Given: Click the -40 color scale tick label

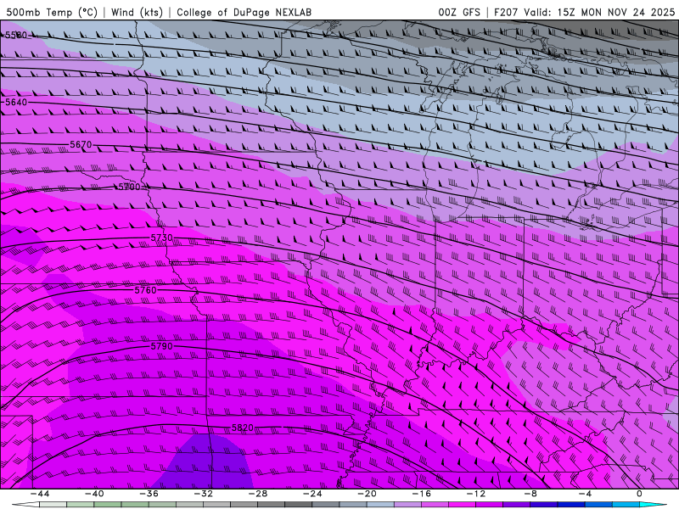Looking at the screenshot, I should (x=94, y=494).
